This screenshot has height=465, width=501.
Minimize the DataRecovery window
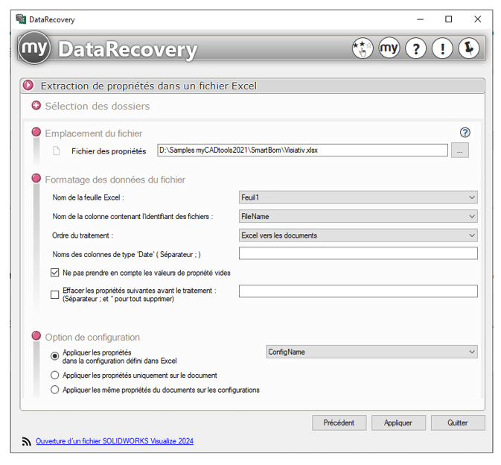pyautogui.click(x=420, y=19)
